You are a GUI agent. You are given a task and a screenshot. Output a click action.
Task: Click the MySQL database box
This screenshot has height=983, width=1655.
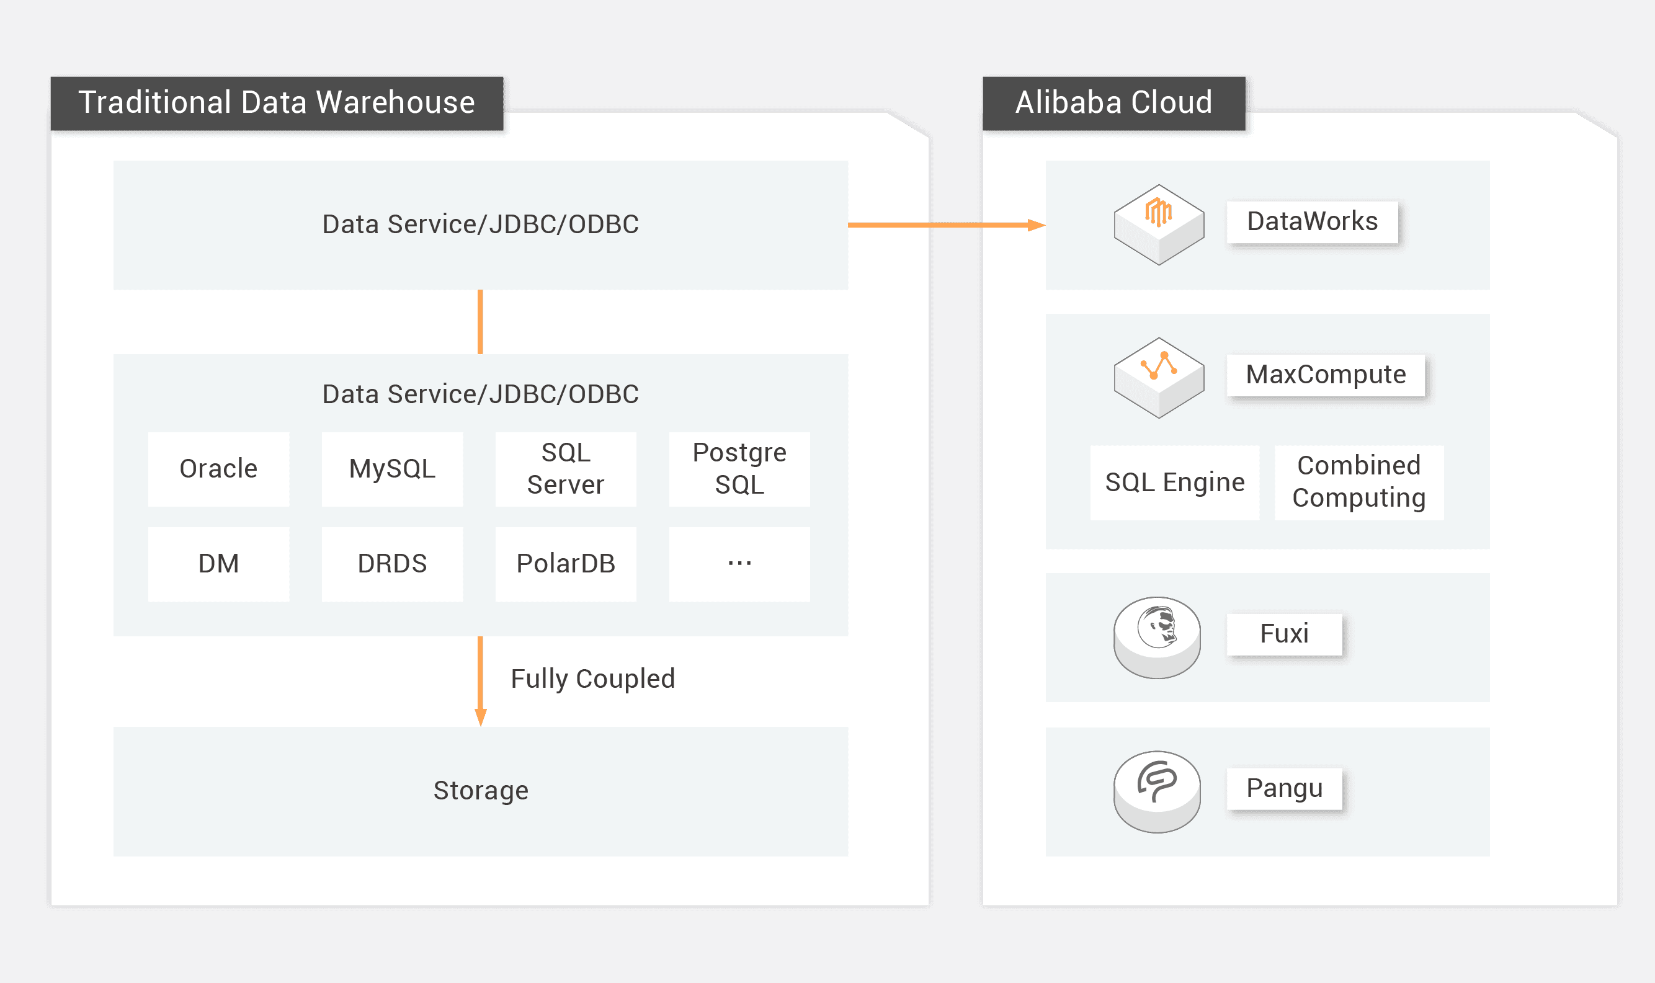click(x=392, y=469)
